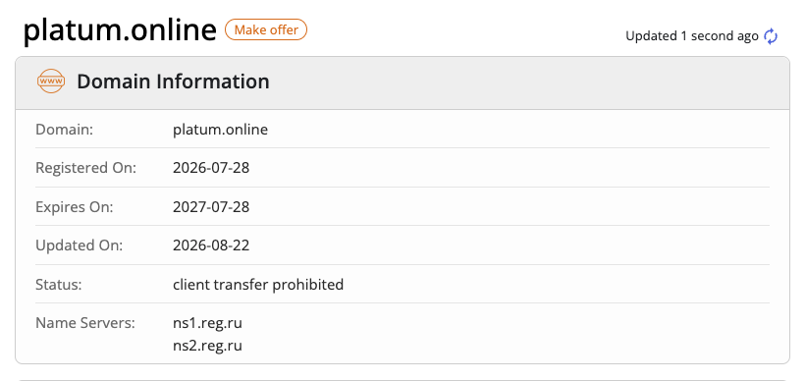Select the Registered On date 2026-07-28
The height and width of the screenshot is (381, 806).
(211, 168)
